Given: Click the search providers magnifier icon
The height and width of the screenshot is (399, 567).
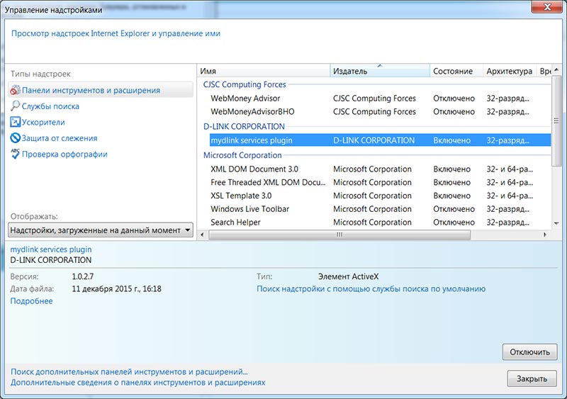Looking at the screenshot, I should (x=15, y=106).
